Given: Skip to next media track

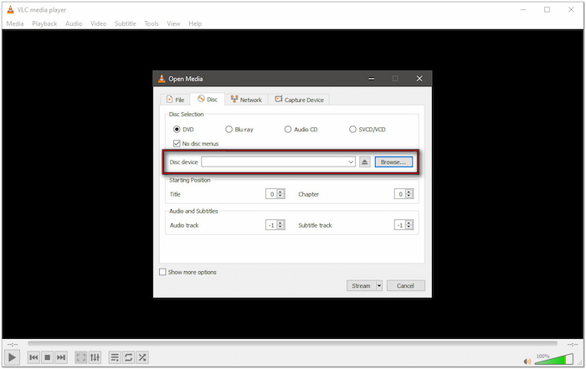Looking at the screenshot, I should tap(61, 357).
